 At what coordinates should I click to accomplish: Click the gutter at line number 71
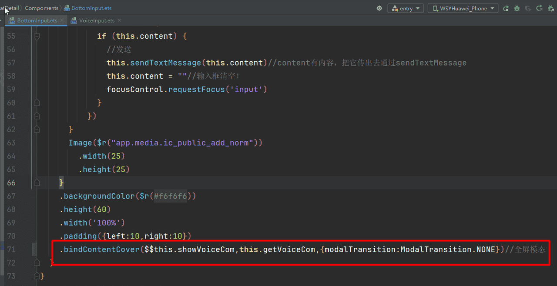pyautogui.click(x=11, y=249)
